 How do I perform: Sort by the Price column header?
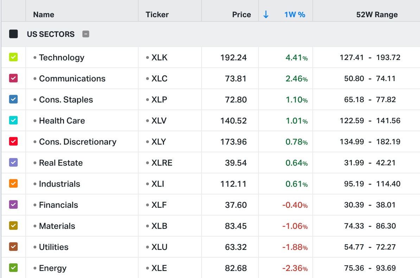[x=241, y=15]
